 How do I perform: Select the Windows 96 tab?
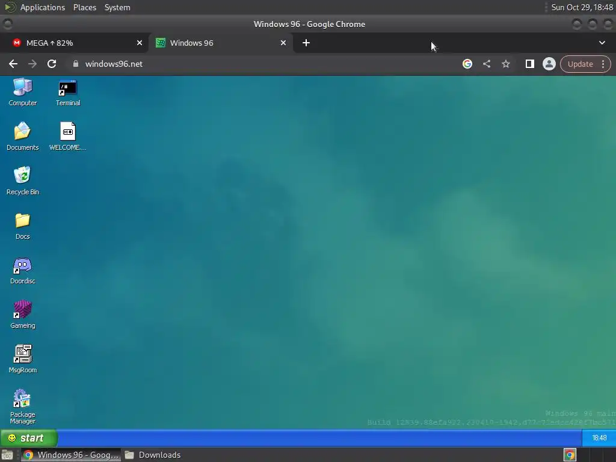coord(221,43)
